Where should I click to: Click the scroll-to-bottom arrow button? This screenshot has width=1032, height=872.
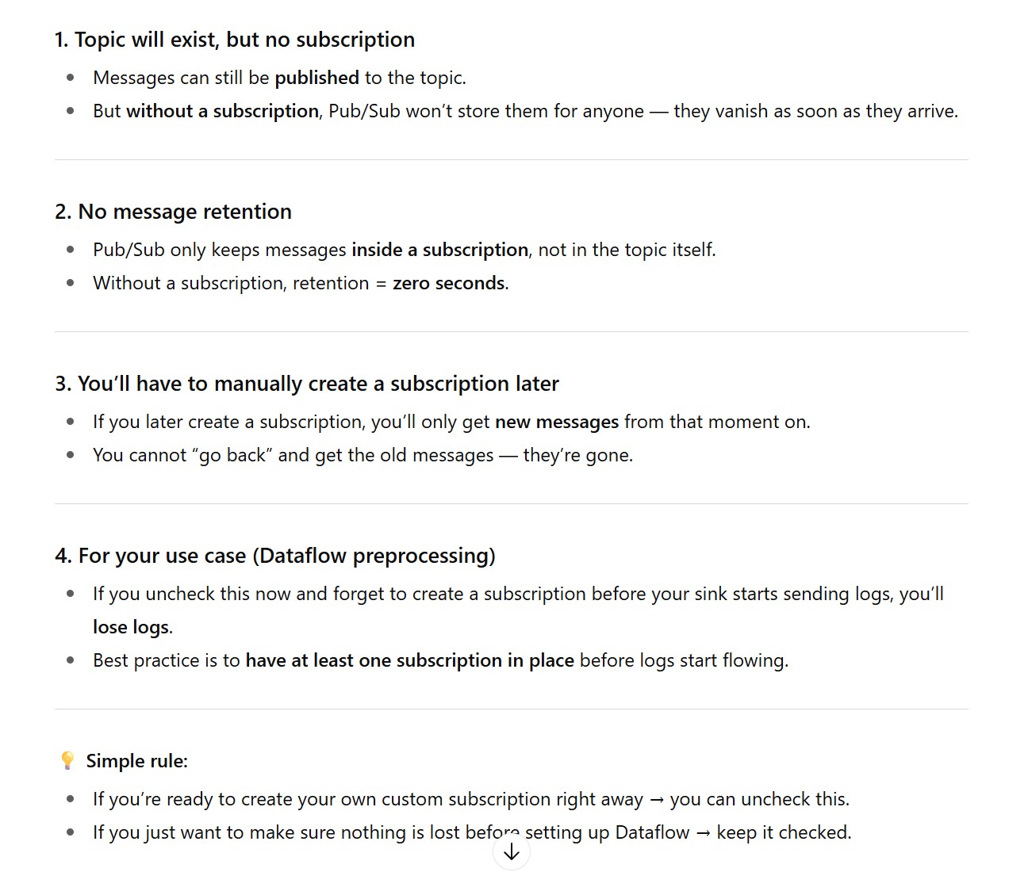[512, 852]
